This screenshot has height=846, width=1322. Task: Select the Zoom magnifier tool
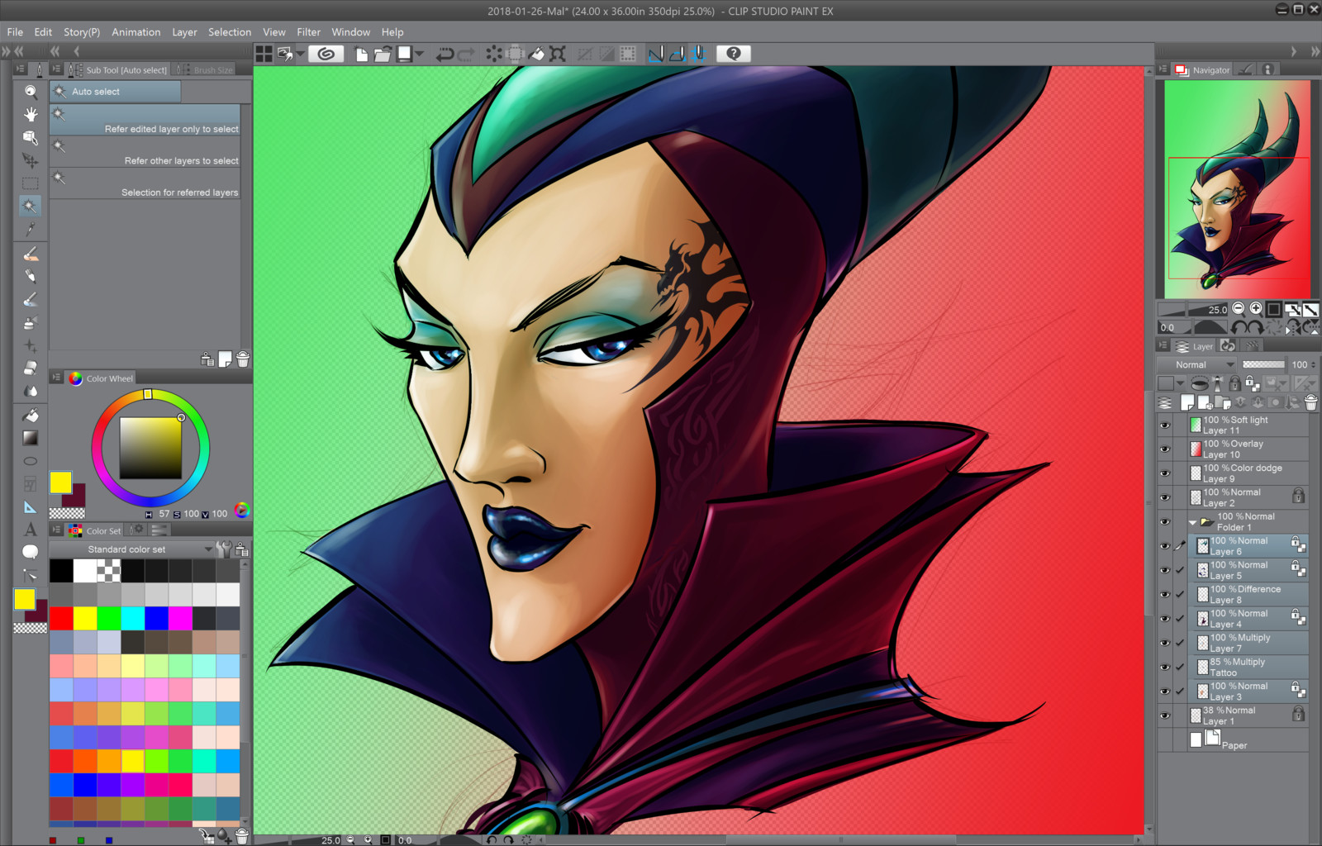[31, 92]
